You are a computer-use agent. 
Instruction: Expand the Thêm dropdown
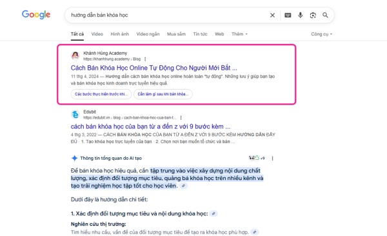(239, 34)
